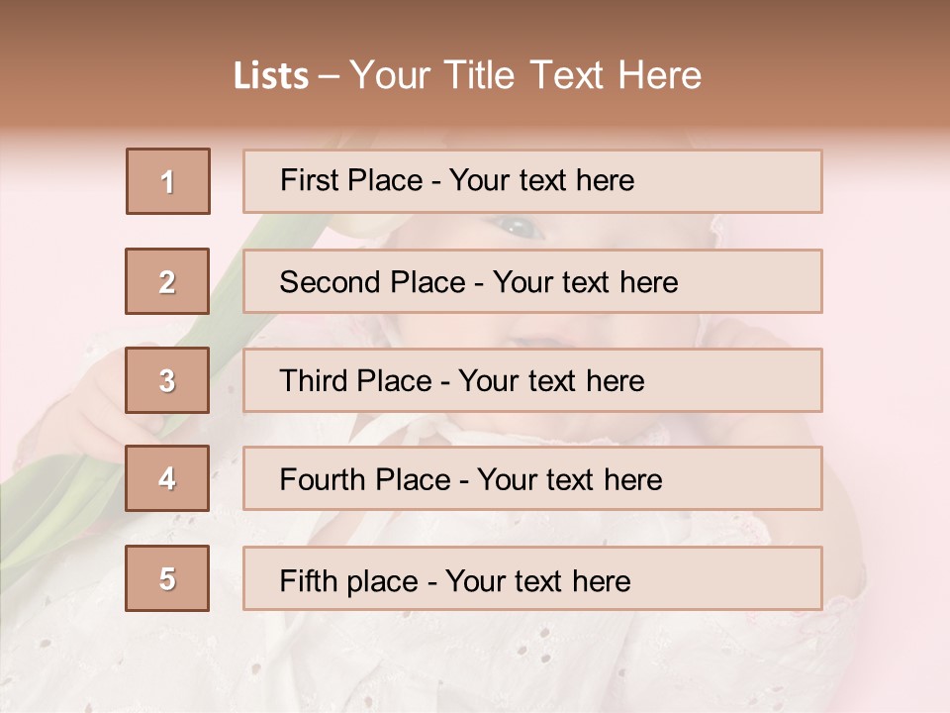Select the number 3 box
950x713 pixels.
(167, 380)
